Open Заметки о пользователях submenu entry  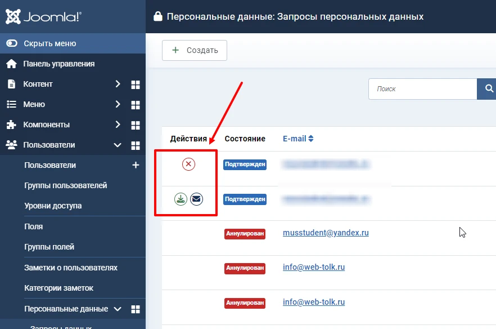[70, 268]
